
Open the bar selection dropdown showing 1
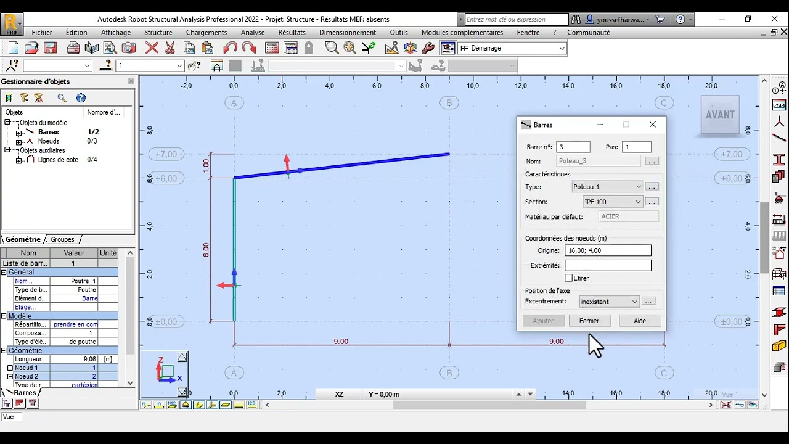(x=180, y=65)
